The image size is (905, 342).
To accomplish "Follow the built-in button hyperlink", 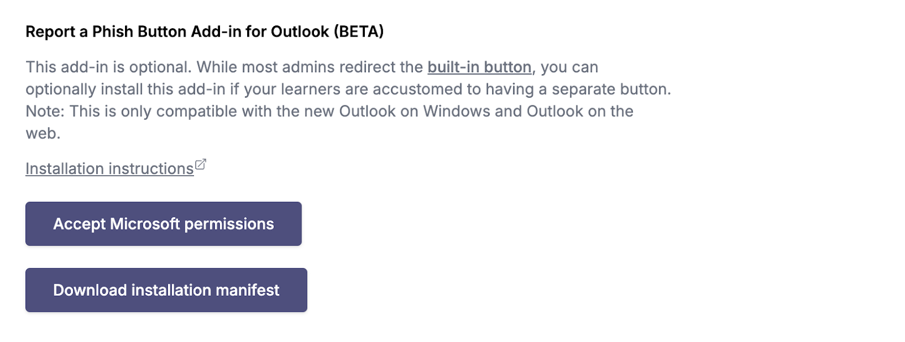I will point(479,67).
